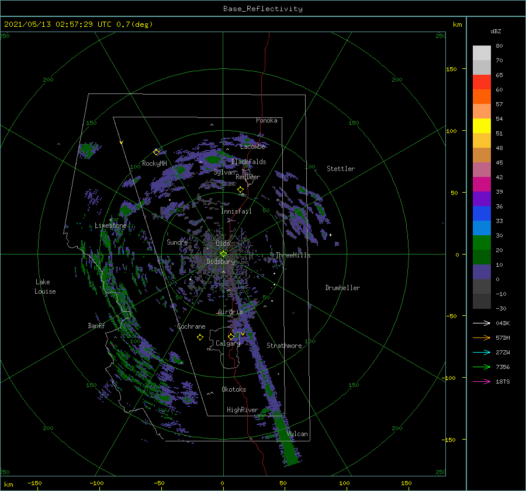Click the yellow diamond marker near RockyMH
This screenshot has height=491, width=526.
(x=156, y=152)
